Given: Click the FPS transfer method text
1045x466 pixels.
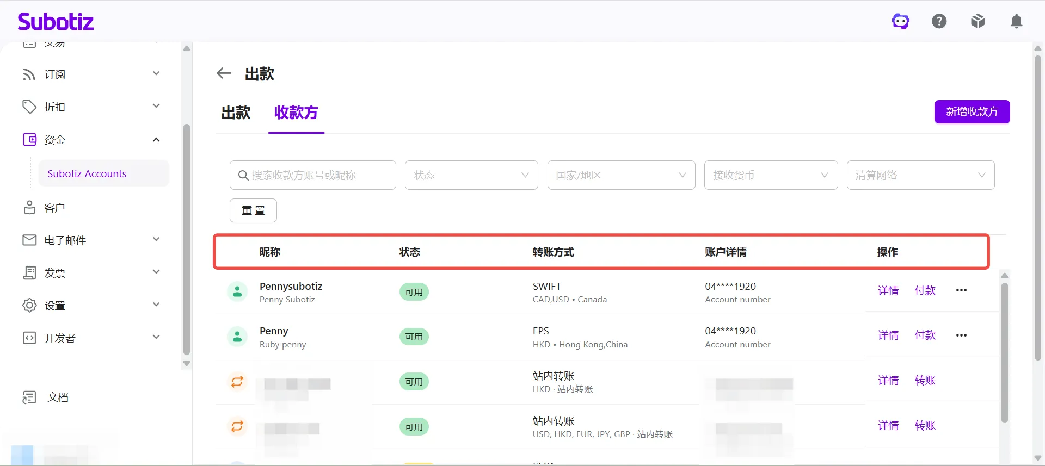Looking at the screenshot, I should pyautogui.click(x=540, y=331).
